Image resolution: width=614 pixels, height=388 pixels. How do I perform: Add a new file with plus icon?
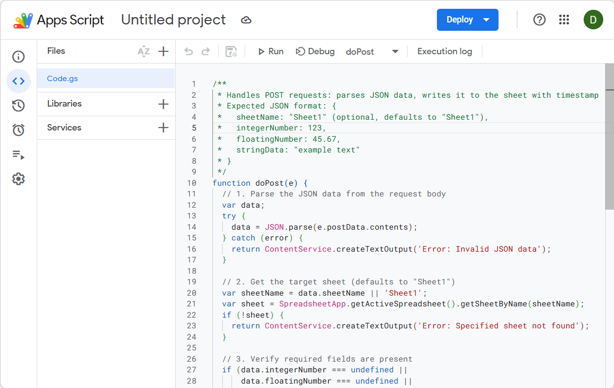(163, 51)
